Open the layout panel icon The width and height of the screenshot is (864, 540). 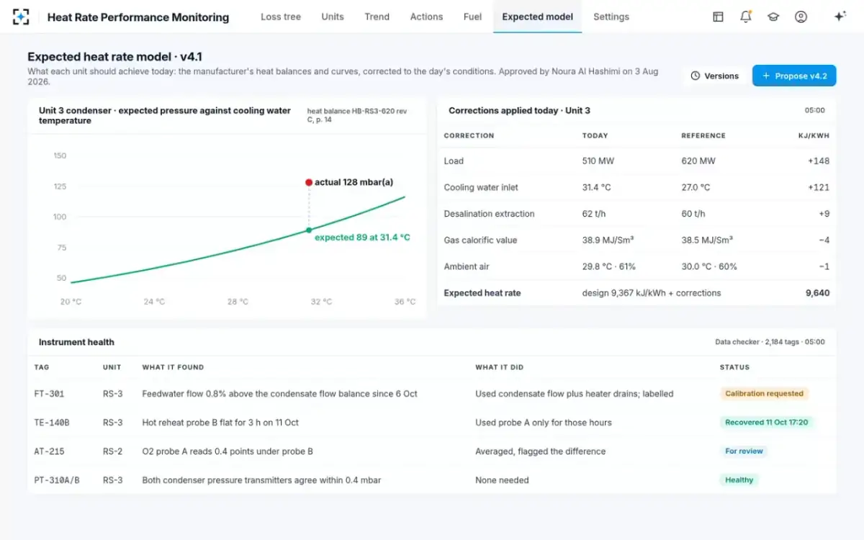pos(718,17)
